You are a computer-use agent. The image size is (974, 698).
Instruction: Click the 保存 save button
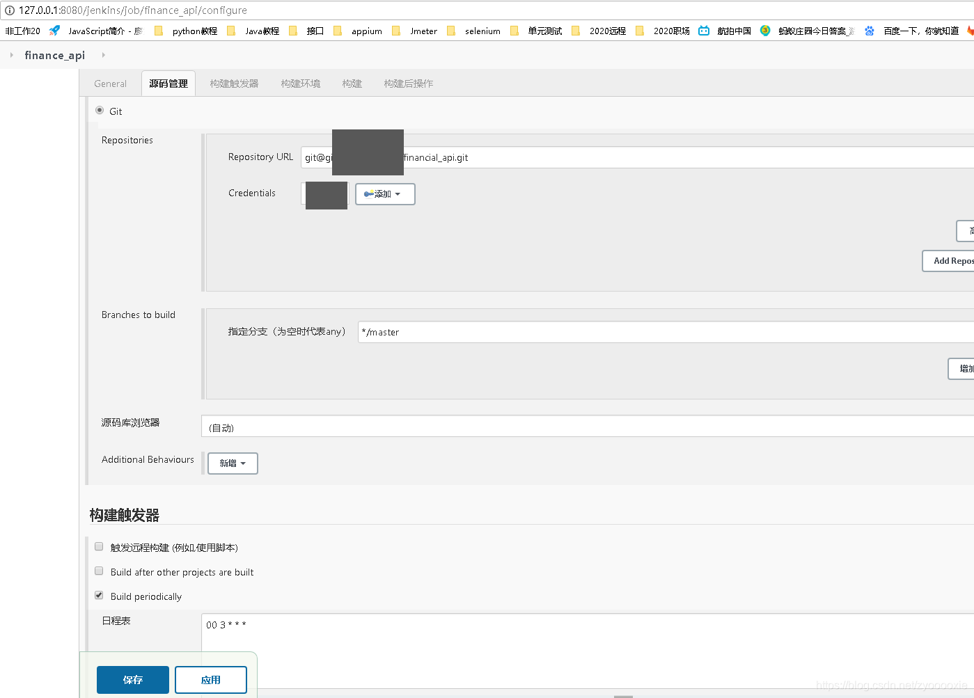(x=133, y=680)
